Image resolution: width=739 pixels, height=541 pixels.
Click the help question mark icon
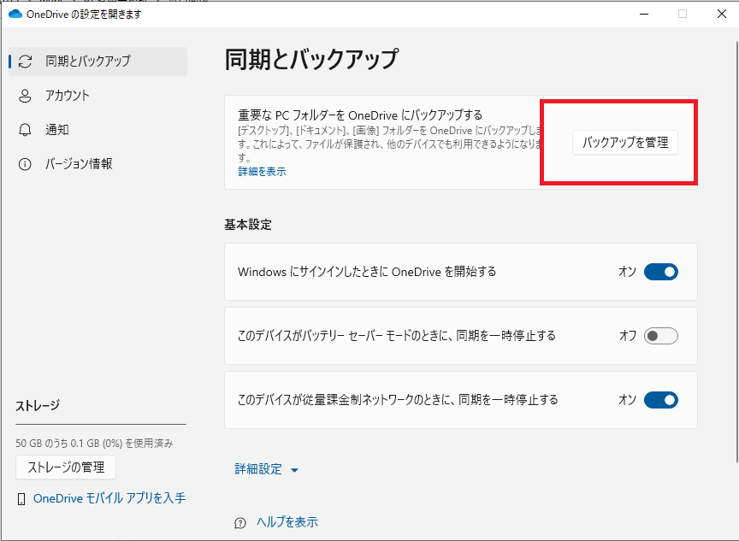(240, 523)
